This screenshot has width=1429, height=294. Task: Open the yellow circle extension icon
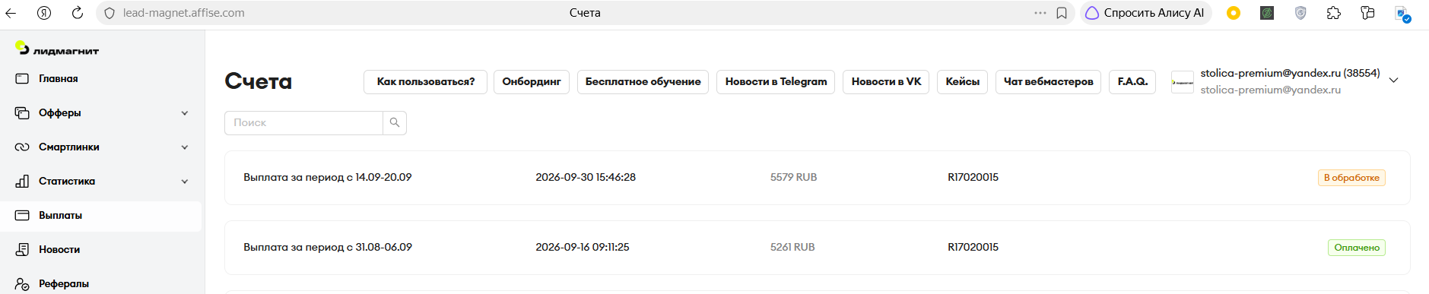[1234, 13]
